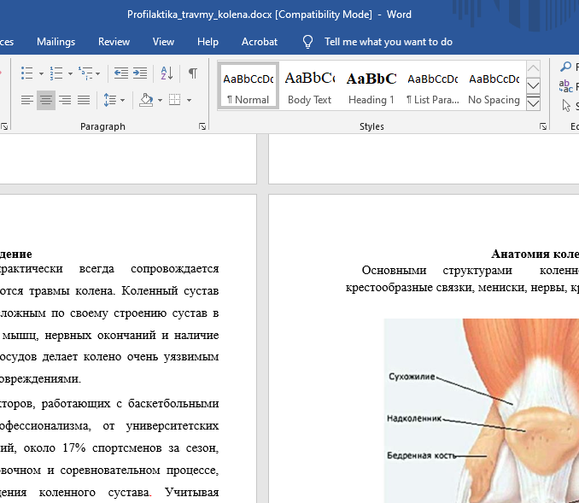Switch to the Review tab
The image size is (579, 503).
114,41
